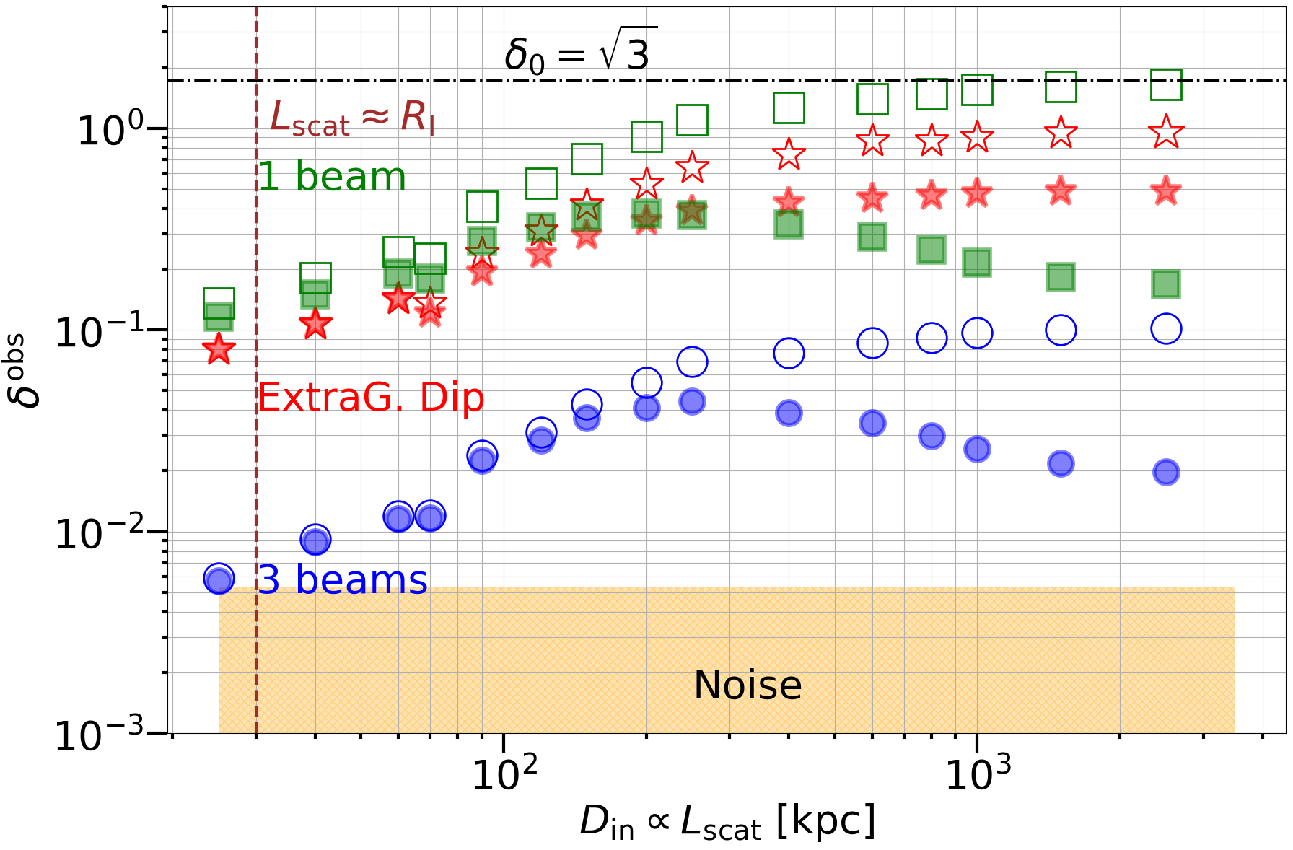Image resolution: width=1293 pixels, height=850 pixels.
Task: Select the 10^-2 y-axis tick label
Action: coord(100,533)
